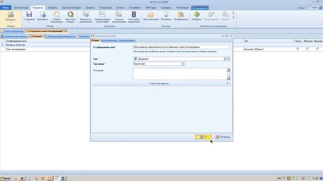Screen dimensions: 323x181
Task: Switch to the Оргструктура ribbon tab
Action: point(21,8)
